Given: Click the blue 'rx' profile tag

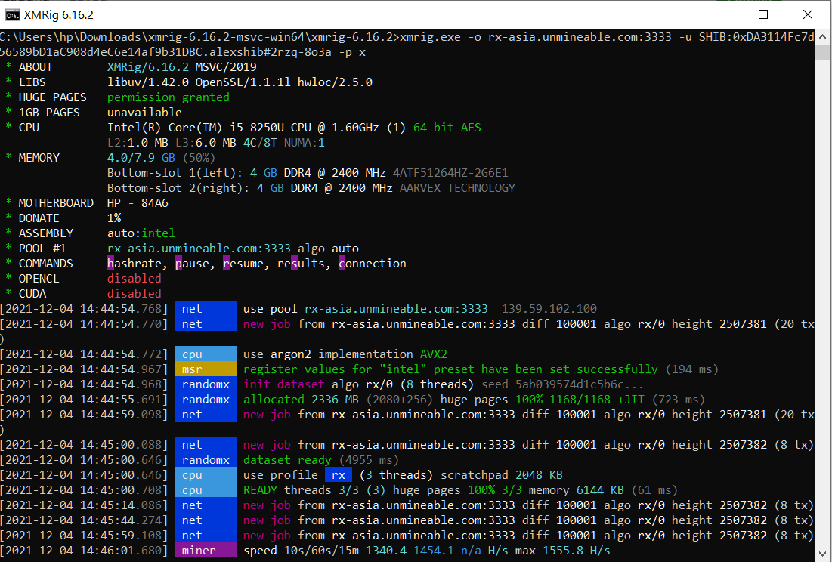Looking at the screenshot, I should point(339,475).
